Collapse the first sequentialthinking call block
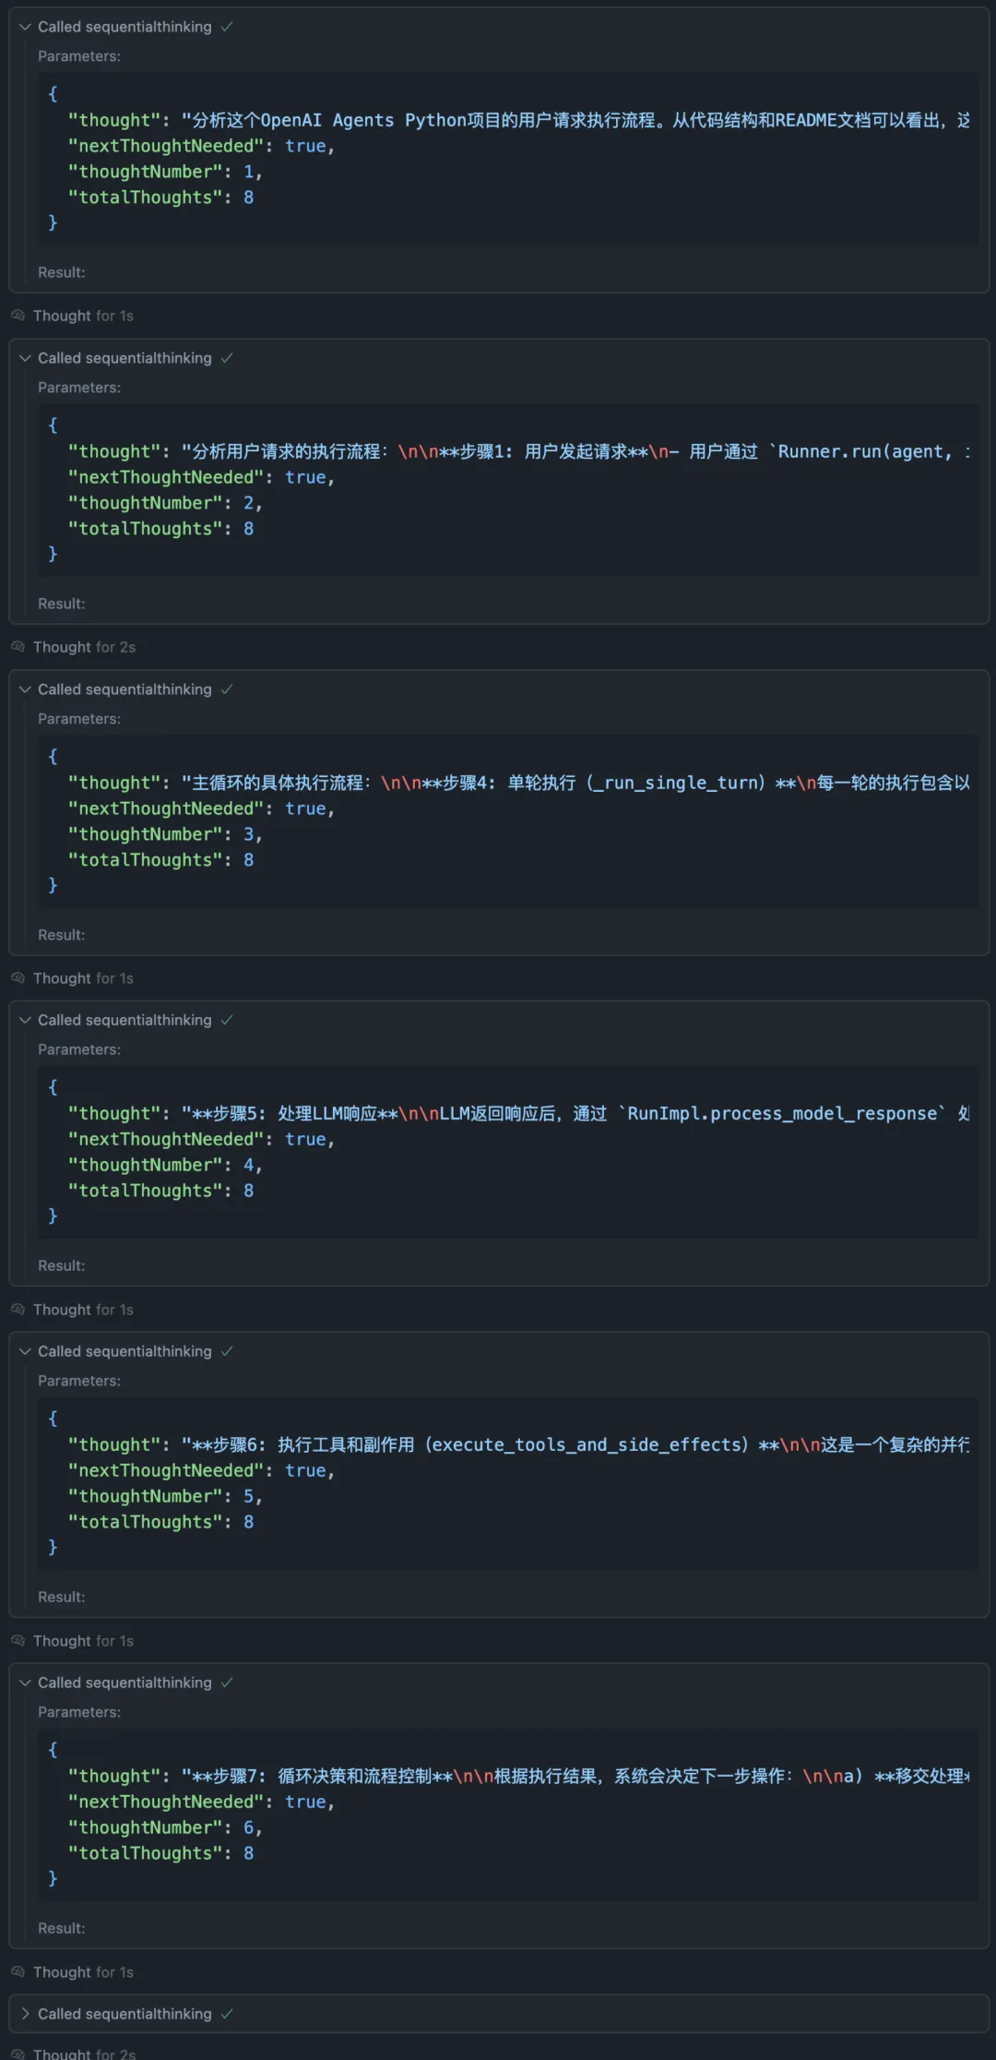Screen dimensions: 996x2060 click(x=25, y=27)
